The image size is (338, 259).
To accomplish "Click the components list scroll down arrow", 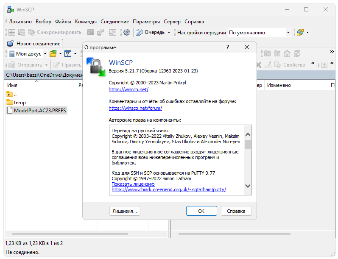I will pyautogui.click(x=248, y=186).
